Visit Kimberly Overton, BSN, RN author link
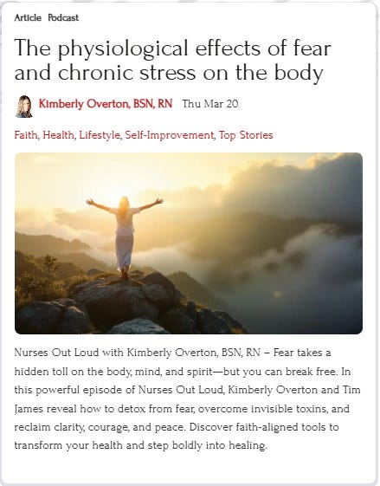380x486 pixels. (x=106, y=104)
